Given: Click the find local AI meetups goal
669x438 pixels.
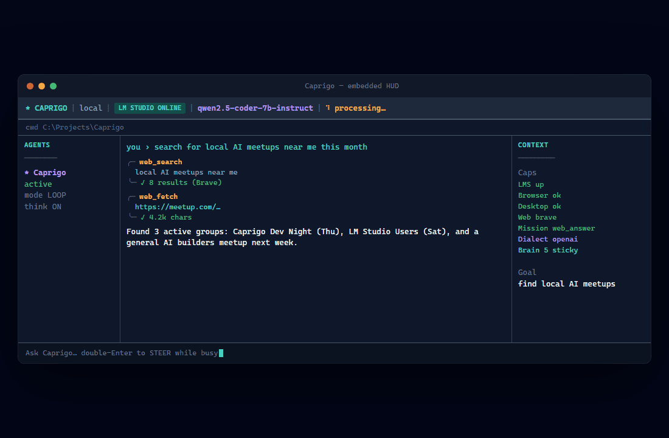Looking at the screenshot, I should [x=567, y=284].
